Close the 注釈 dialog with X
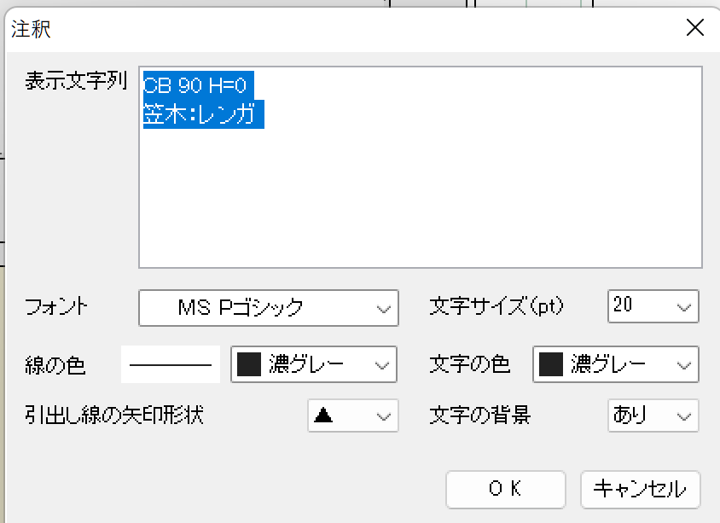Screen dimensions: 720x523 [x=695, y=28]
